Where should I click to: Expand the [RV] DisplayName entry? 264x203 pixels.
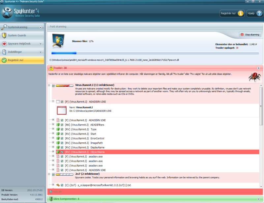(x=53, y=147)
